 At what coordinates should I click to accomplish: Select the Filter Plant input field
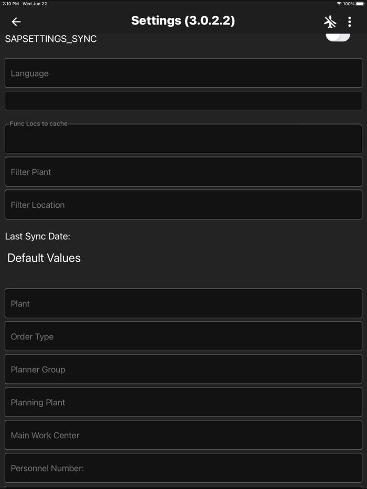click(183, 171)
